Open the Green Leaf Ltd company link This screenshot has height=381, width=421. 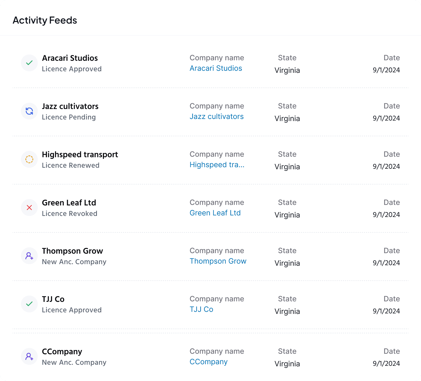215,213
